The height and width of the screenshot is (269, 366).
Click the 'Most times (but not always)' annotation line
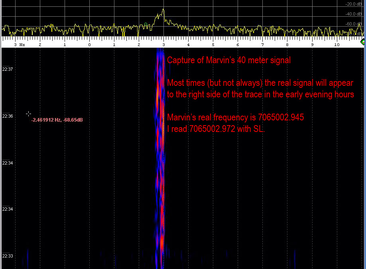(260, 83)
